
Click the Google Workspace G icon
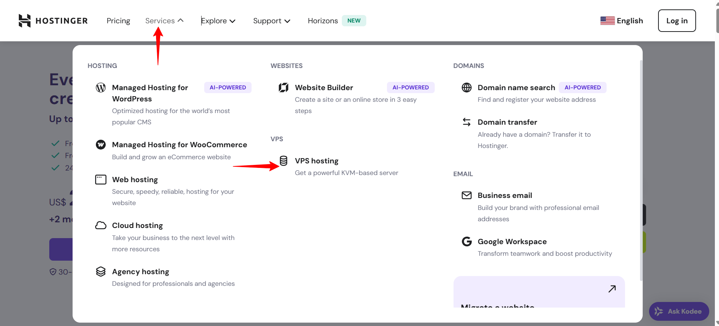pos(467,241)
